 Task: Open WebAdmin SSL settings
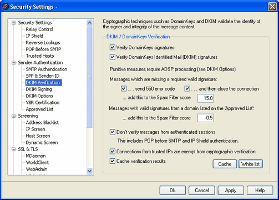click(37, 169)
